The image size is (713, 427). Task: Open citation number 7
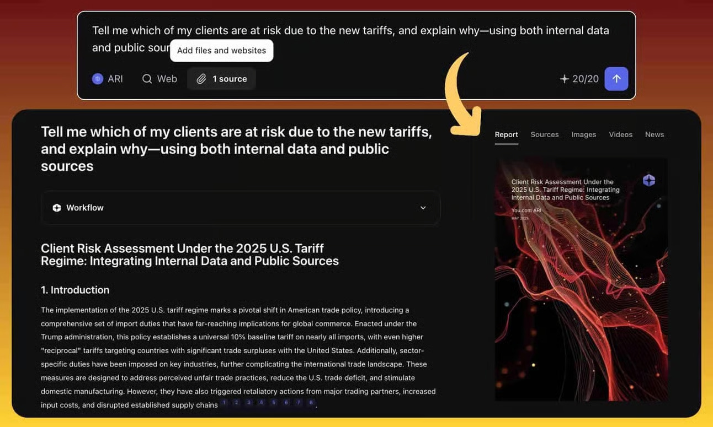299,403
